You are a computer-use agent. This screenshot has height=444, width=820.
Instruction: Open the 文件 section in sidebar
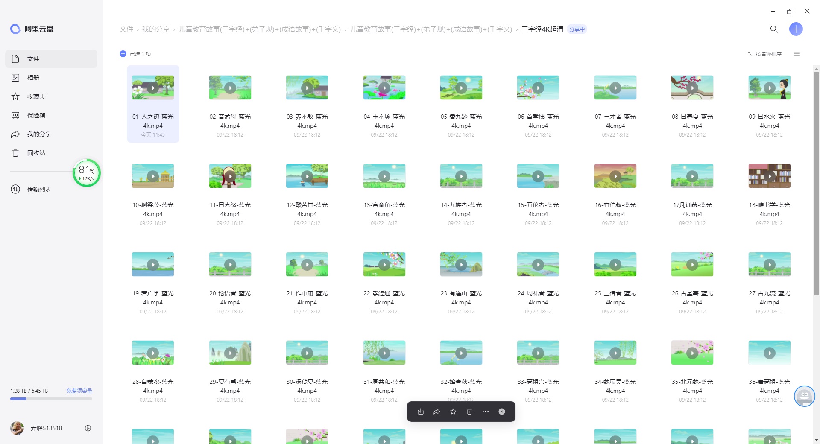51,59
